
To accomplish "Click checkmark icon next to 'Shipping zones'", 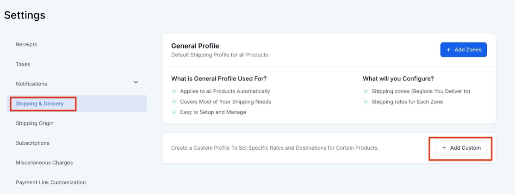I will [366, 91].
